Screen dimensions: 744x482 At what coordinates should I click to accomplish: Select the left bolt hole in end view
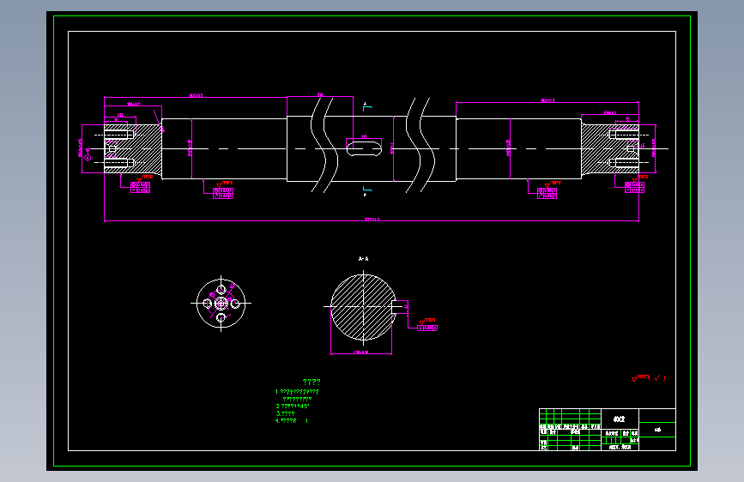[208, 303]
